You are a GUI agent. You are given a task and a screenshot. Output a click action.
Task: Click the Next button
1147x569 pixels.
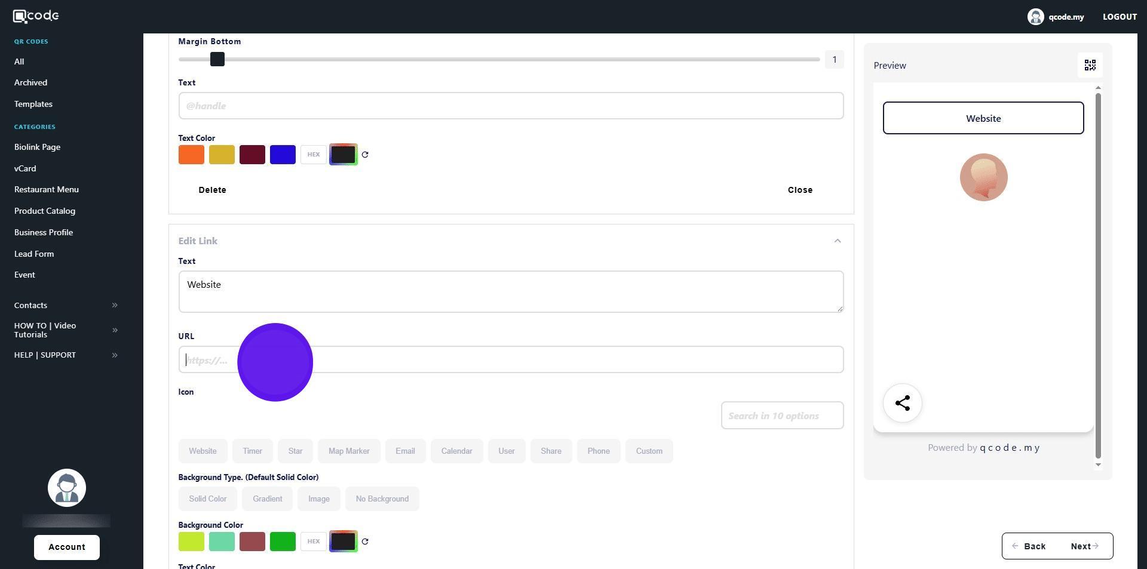[x=1084, y=546]
